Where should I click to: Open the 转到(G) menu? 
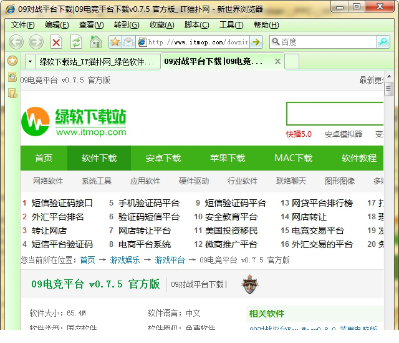point(127,25)
